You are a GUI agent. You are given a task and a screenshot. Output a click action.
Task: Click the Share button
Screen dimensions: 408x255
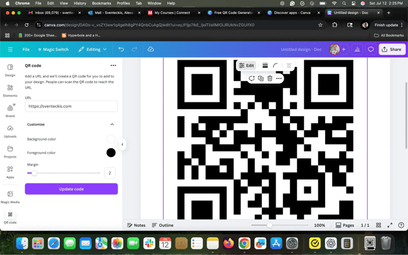392,49
